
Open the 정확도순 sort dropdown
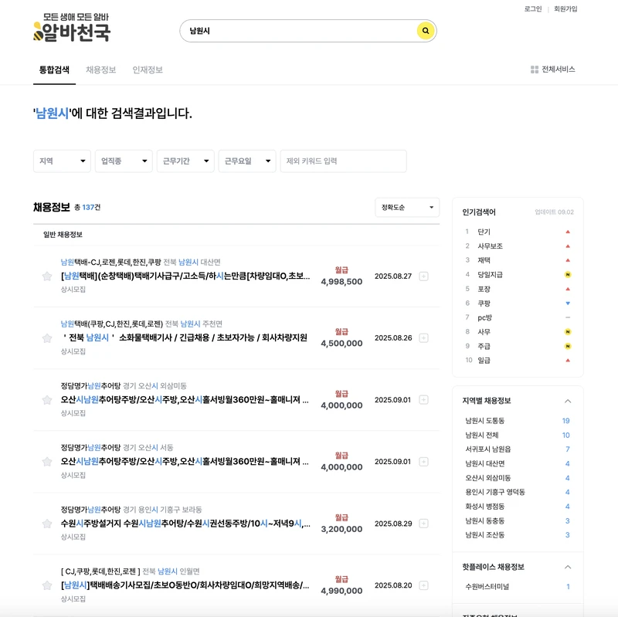[x=406, y=207]
